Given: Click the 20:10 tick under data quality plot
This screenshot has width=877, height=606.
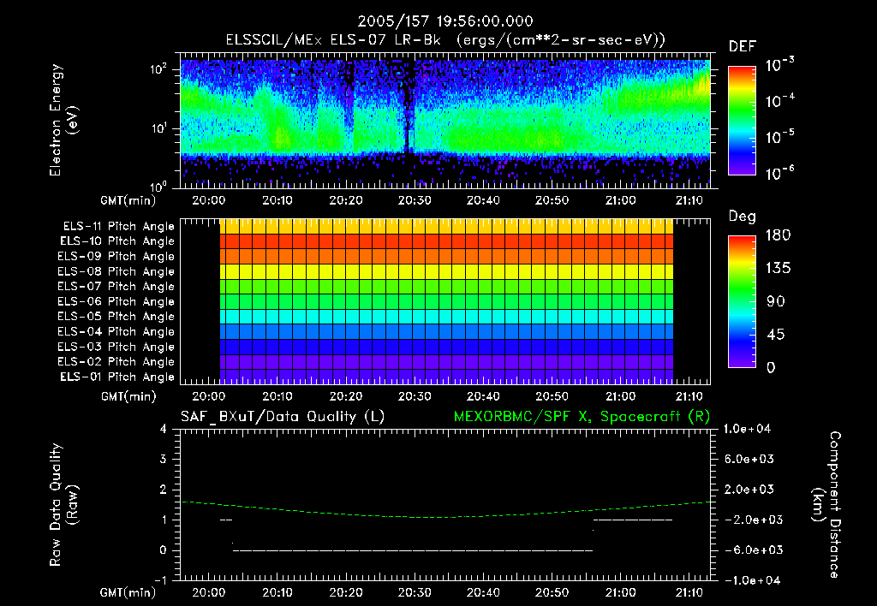Looking at the screenshot, I should click(277, 592).
